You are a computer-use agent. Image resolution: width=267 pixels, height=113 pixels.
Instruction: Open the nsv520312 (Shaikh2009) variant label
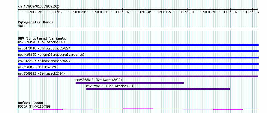tap(38, 67)
